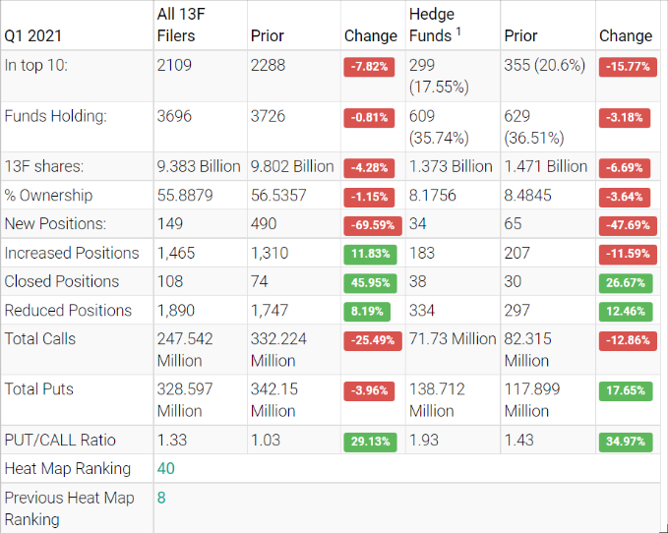668x533 pixels.
Task: Click the red -7.82% change badge
Action: click(370, 67)
